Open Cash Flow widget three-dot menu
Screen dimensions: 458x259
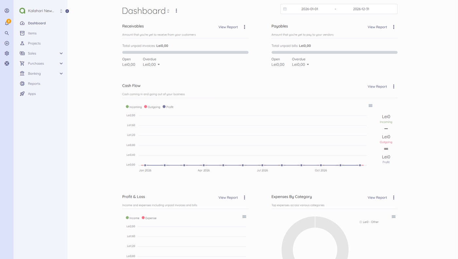(x=394, y=87)
